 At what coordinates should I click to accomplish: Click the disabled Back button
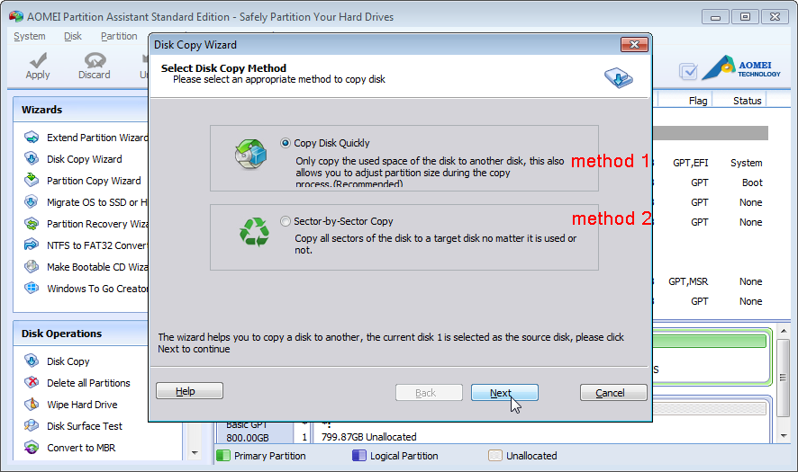click(429, 393)
